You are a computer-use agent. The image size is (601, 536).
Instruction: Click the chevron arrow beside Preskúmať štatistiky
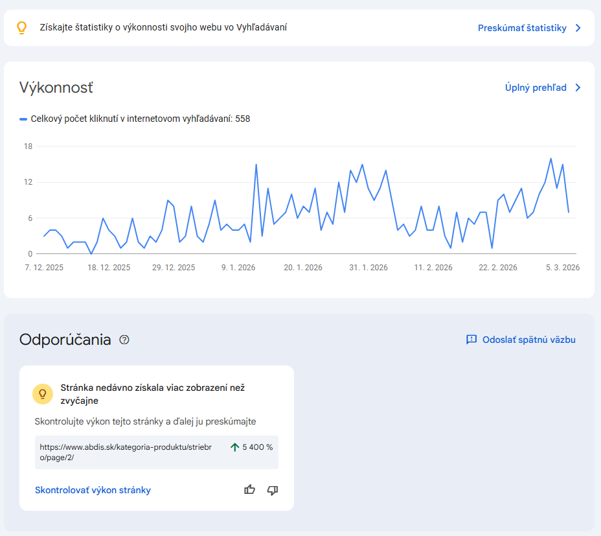coord(578,28)
